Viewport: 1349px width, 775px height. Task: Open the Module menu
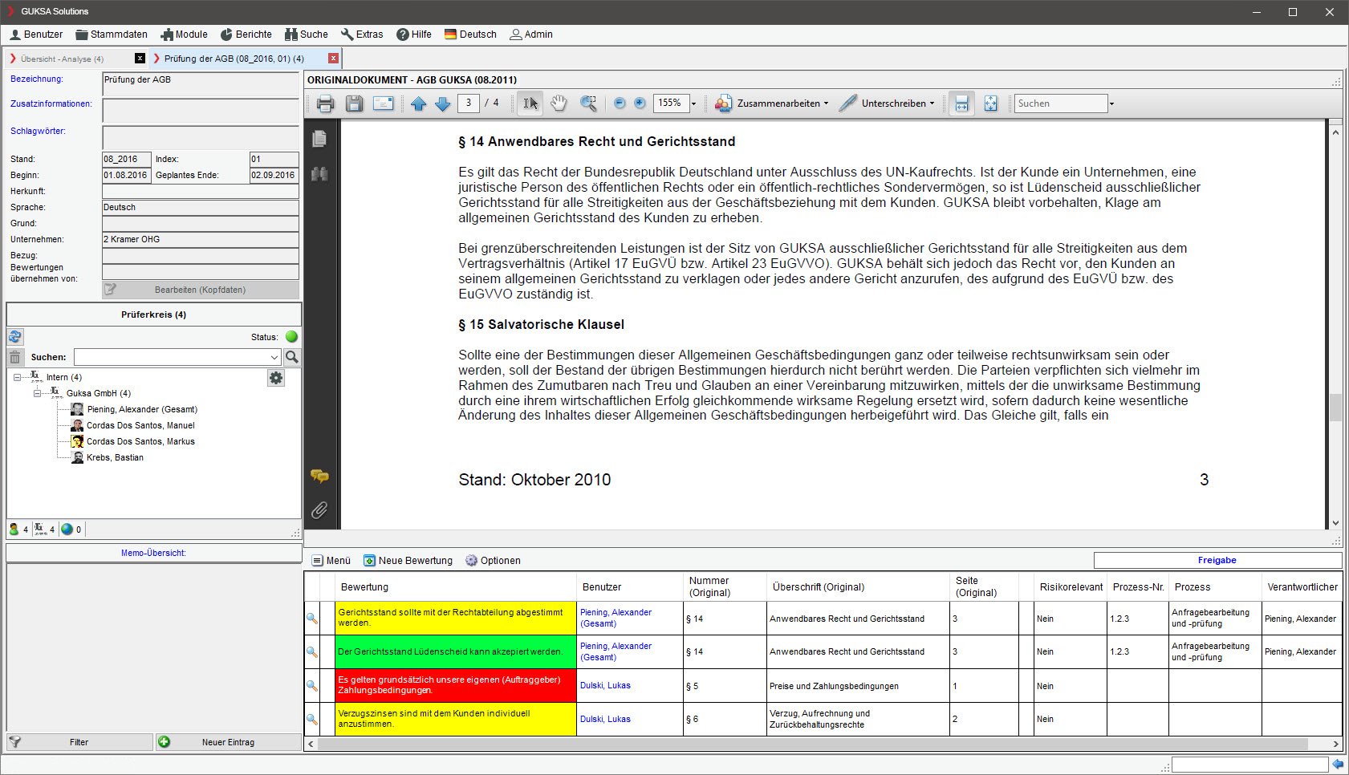[184, 34]
